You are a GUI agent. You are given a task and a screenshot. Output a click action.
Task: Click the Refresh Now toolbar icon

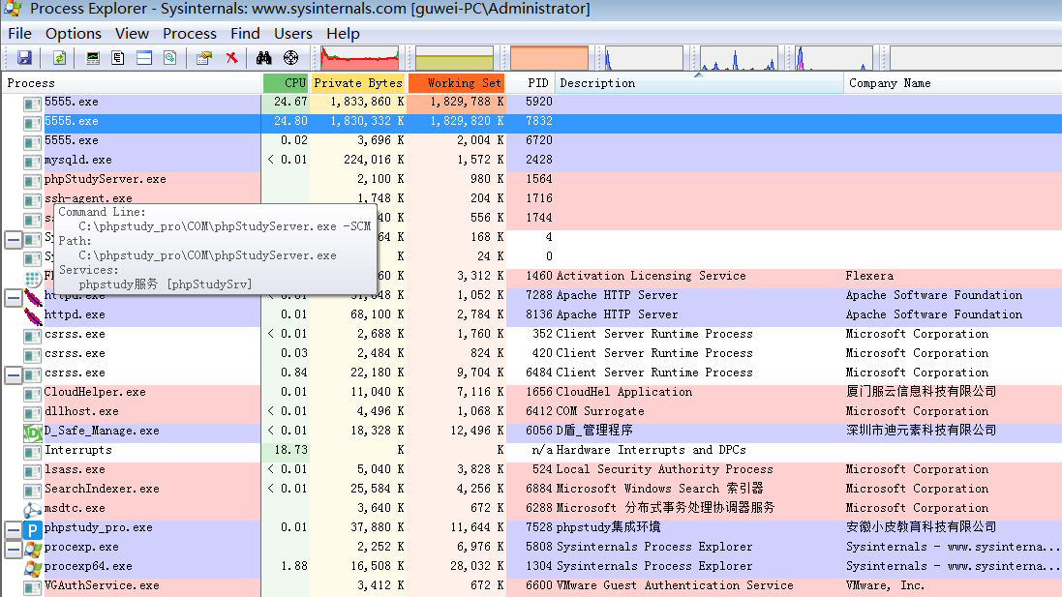(x=60, y=58)
